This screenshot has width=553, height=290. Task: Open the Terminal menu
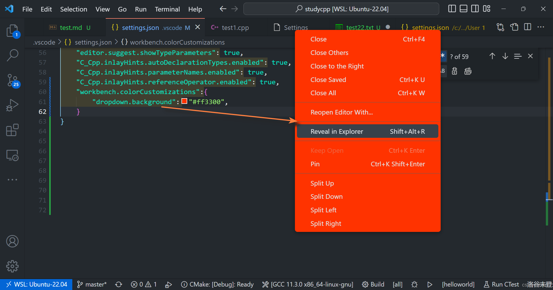pos(167,9)
